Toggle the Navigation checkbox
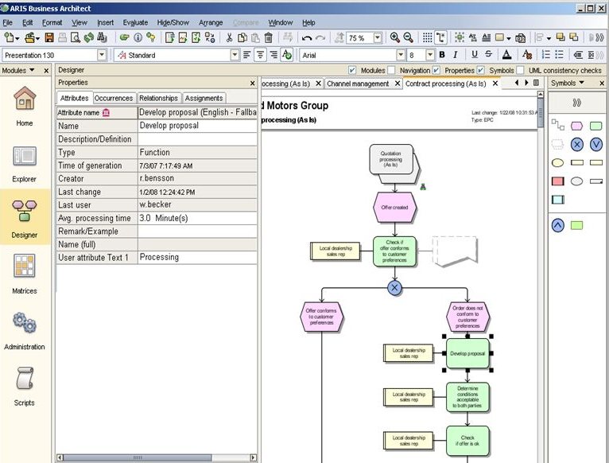Image resolution: width=609 pixels, height=463 pixels. point(391,70)
